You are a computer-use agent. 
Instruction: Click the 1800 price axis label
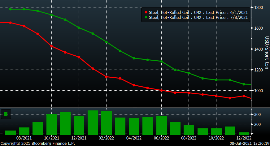tap(259, 7)
